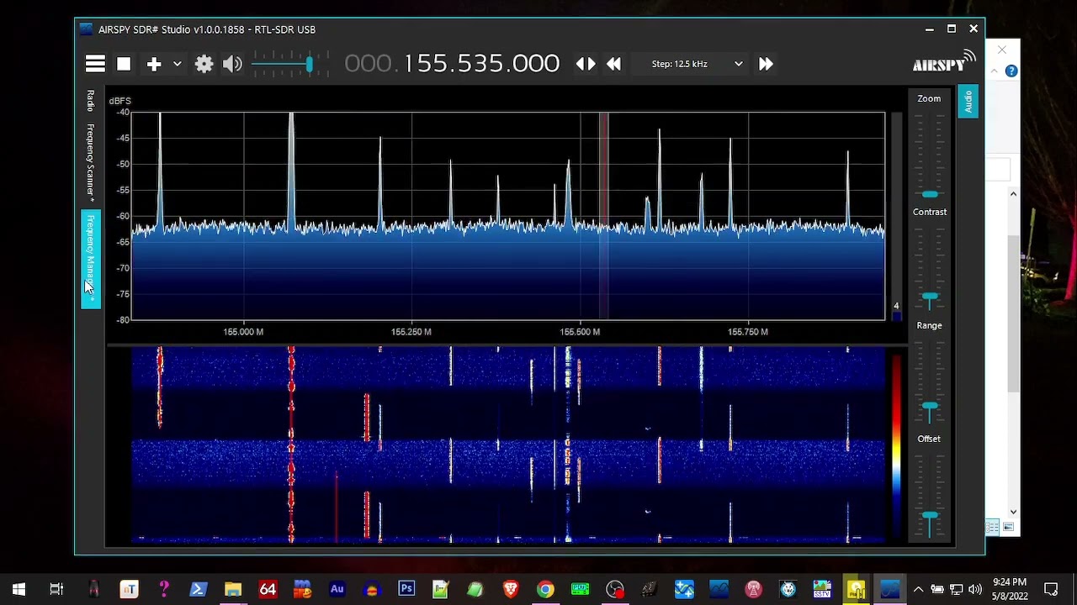Open the network icon in system tray

click(956, 589)
